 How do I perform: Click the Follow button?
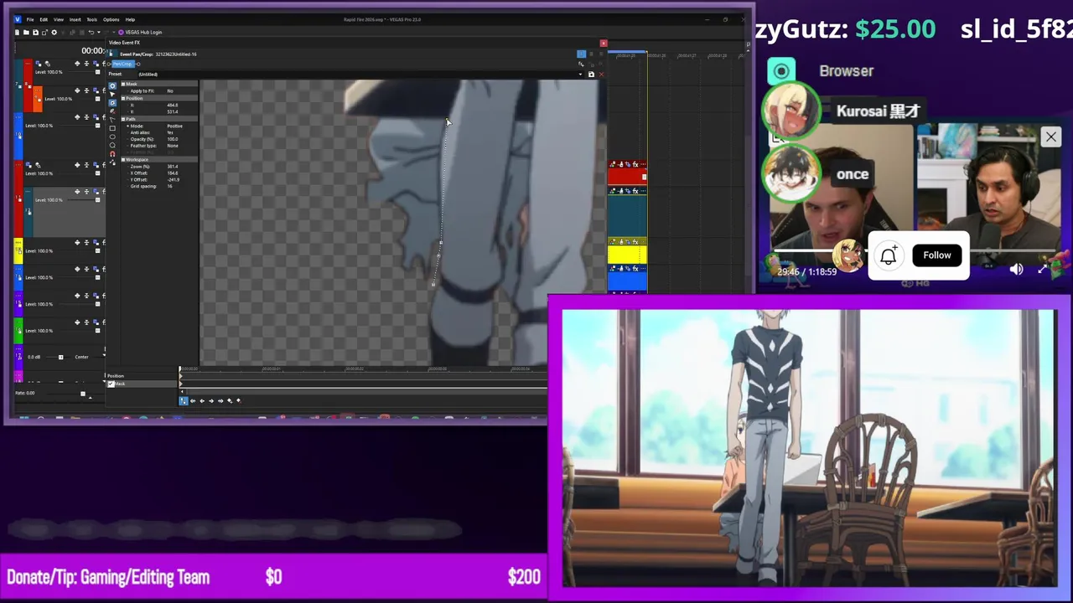click(937, 255)
